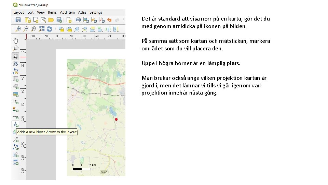Select the Move Item Content tool
328x185 pixels.
click(x=15, y=63)
